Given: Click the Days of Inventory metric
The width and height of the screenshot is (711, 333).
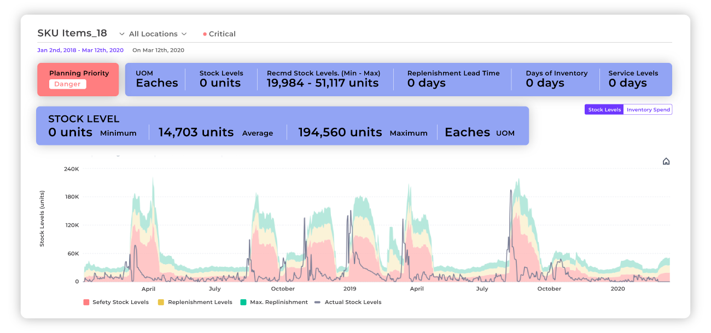Looking at the screenshot, I should [x=556, y=79].
